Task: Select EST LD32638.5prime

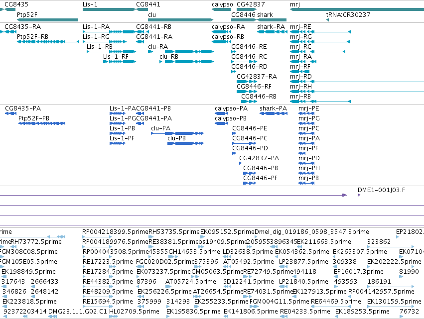Action: pos(227,257)
